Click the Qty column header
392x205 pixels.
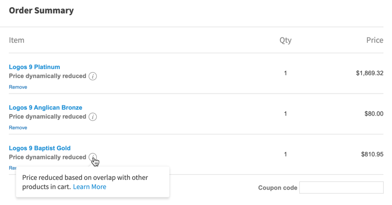(x=286, y=40)
